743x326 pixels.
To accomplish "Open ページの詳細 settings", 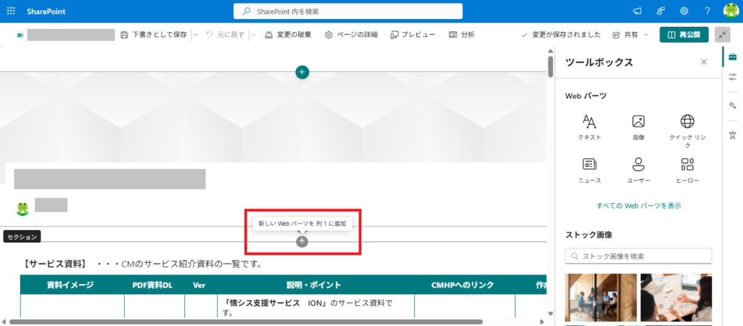I will 351,35.
